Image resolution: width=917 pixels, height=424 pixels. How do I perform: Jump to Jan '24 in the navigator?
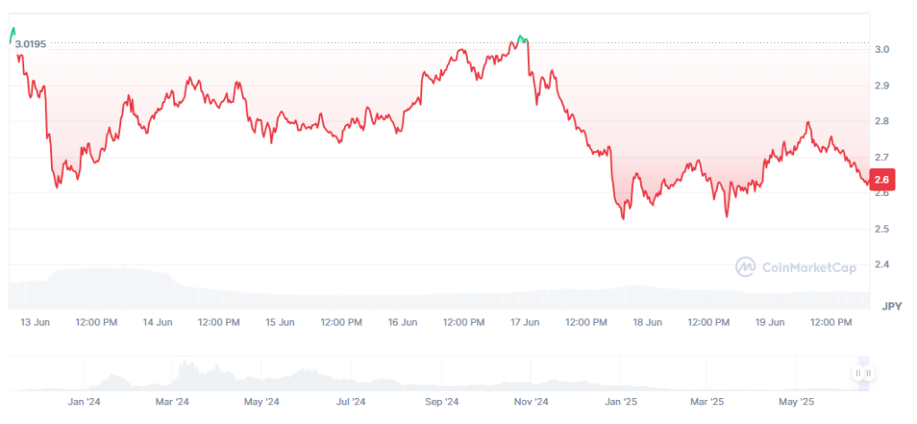click(x=83, y=402)
